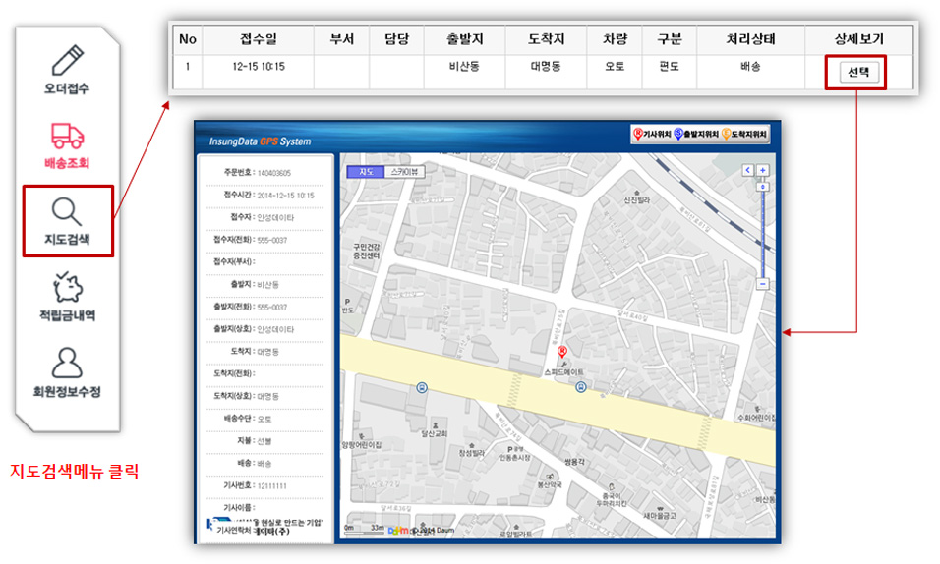Viewport: 940px width, 564px height.
Task: Open 배송조회 via the red truck icon
Action: point(67,136)
